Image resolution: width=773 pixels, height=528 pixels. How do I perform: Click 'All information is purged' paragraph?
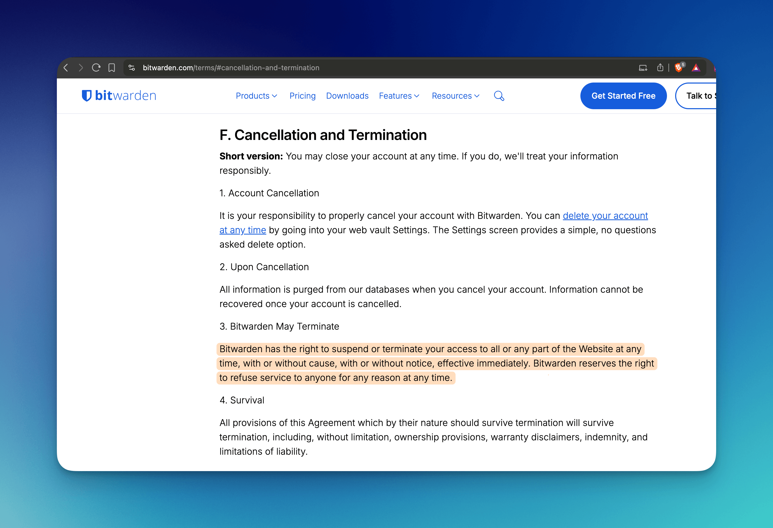[431, 297]
